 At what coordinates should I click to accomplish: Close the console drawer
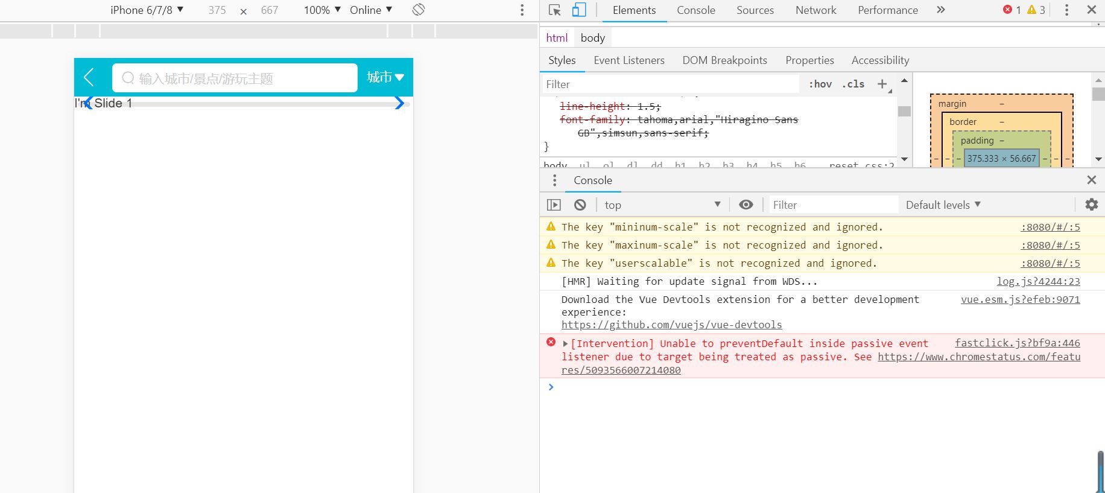point(1092,180)
